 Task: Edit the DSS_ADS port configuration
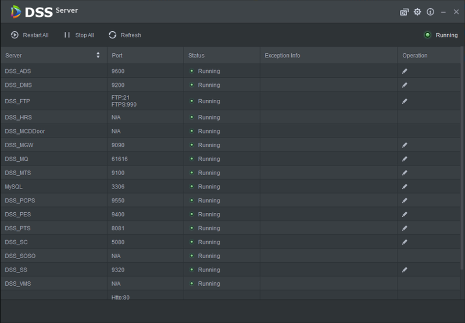[405, 71]
